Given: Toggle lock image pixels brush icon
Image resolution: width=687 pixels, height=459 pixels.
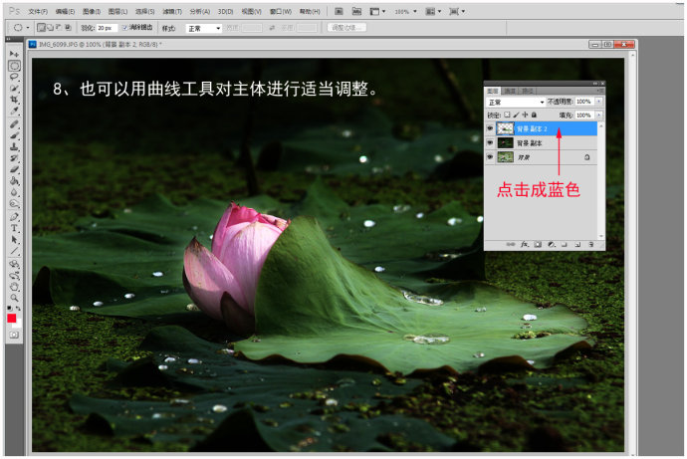Looking at the screenshot, I should (x=516, y=115).
